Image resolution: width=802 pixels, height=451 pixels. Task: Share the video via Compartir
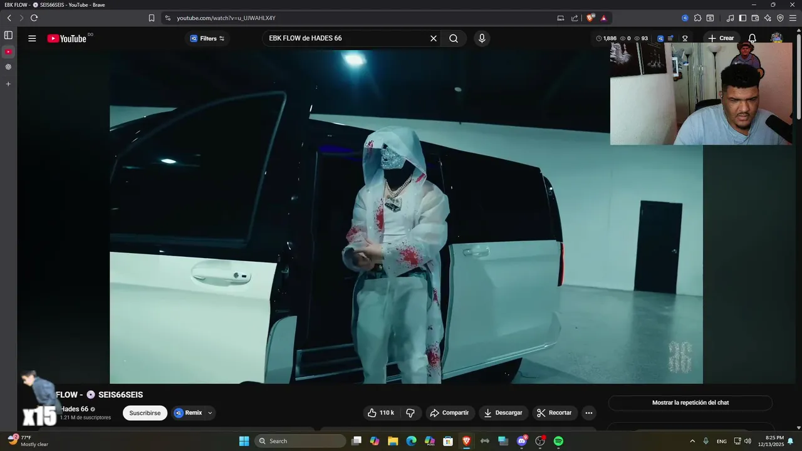(x=449, y=413)
